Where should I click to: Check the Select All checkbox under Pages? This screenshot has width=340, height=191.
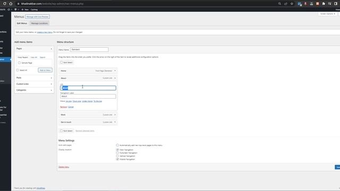click(x=18, y=70)
